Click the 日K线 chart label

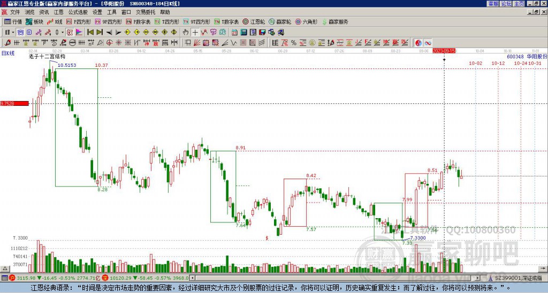tap(8, 53)
